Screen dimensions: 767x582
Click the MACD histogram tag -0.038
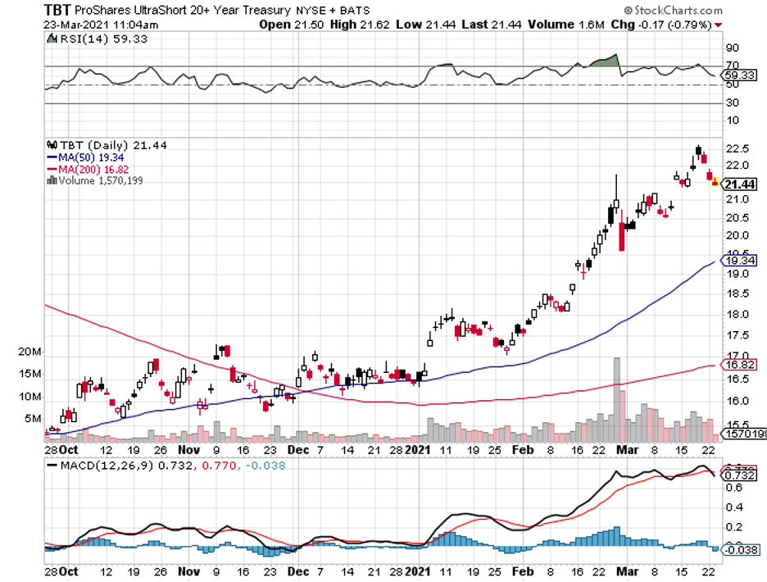point(741,550)
